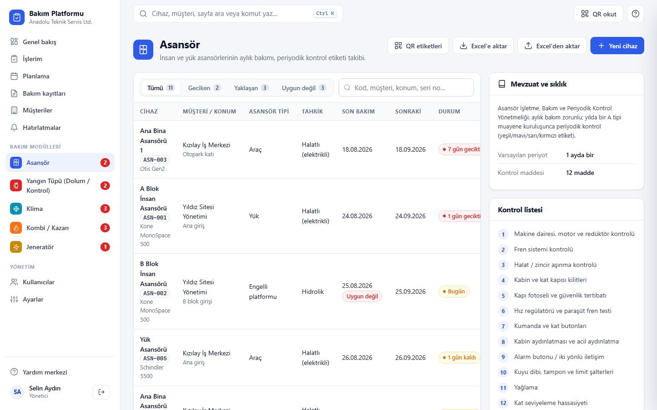Switch to Yaklaşan tab
The width and height of the screenshot is (657, 410).
coord(251,88)
